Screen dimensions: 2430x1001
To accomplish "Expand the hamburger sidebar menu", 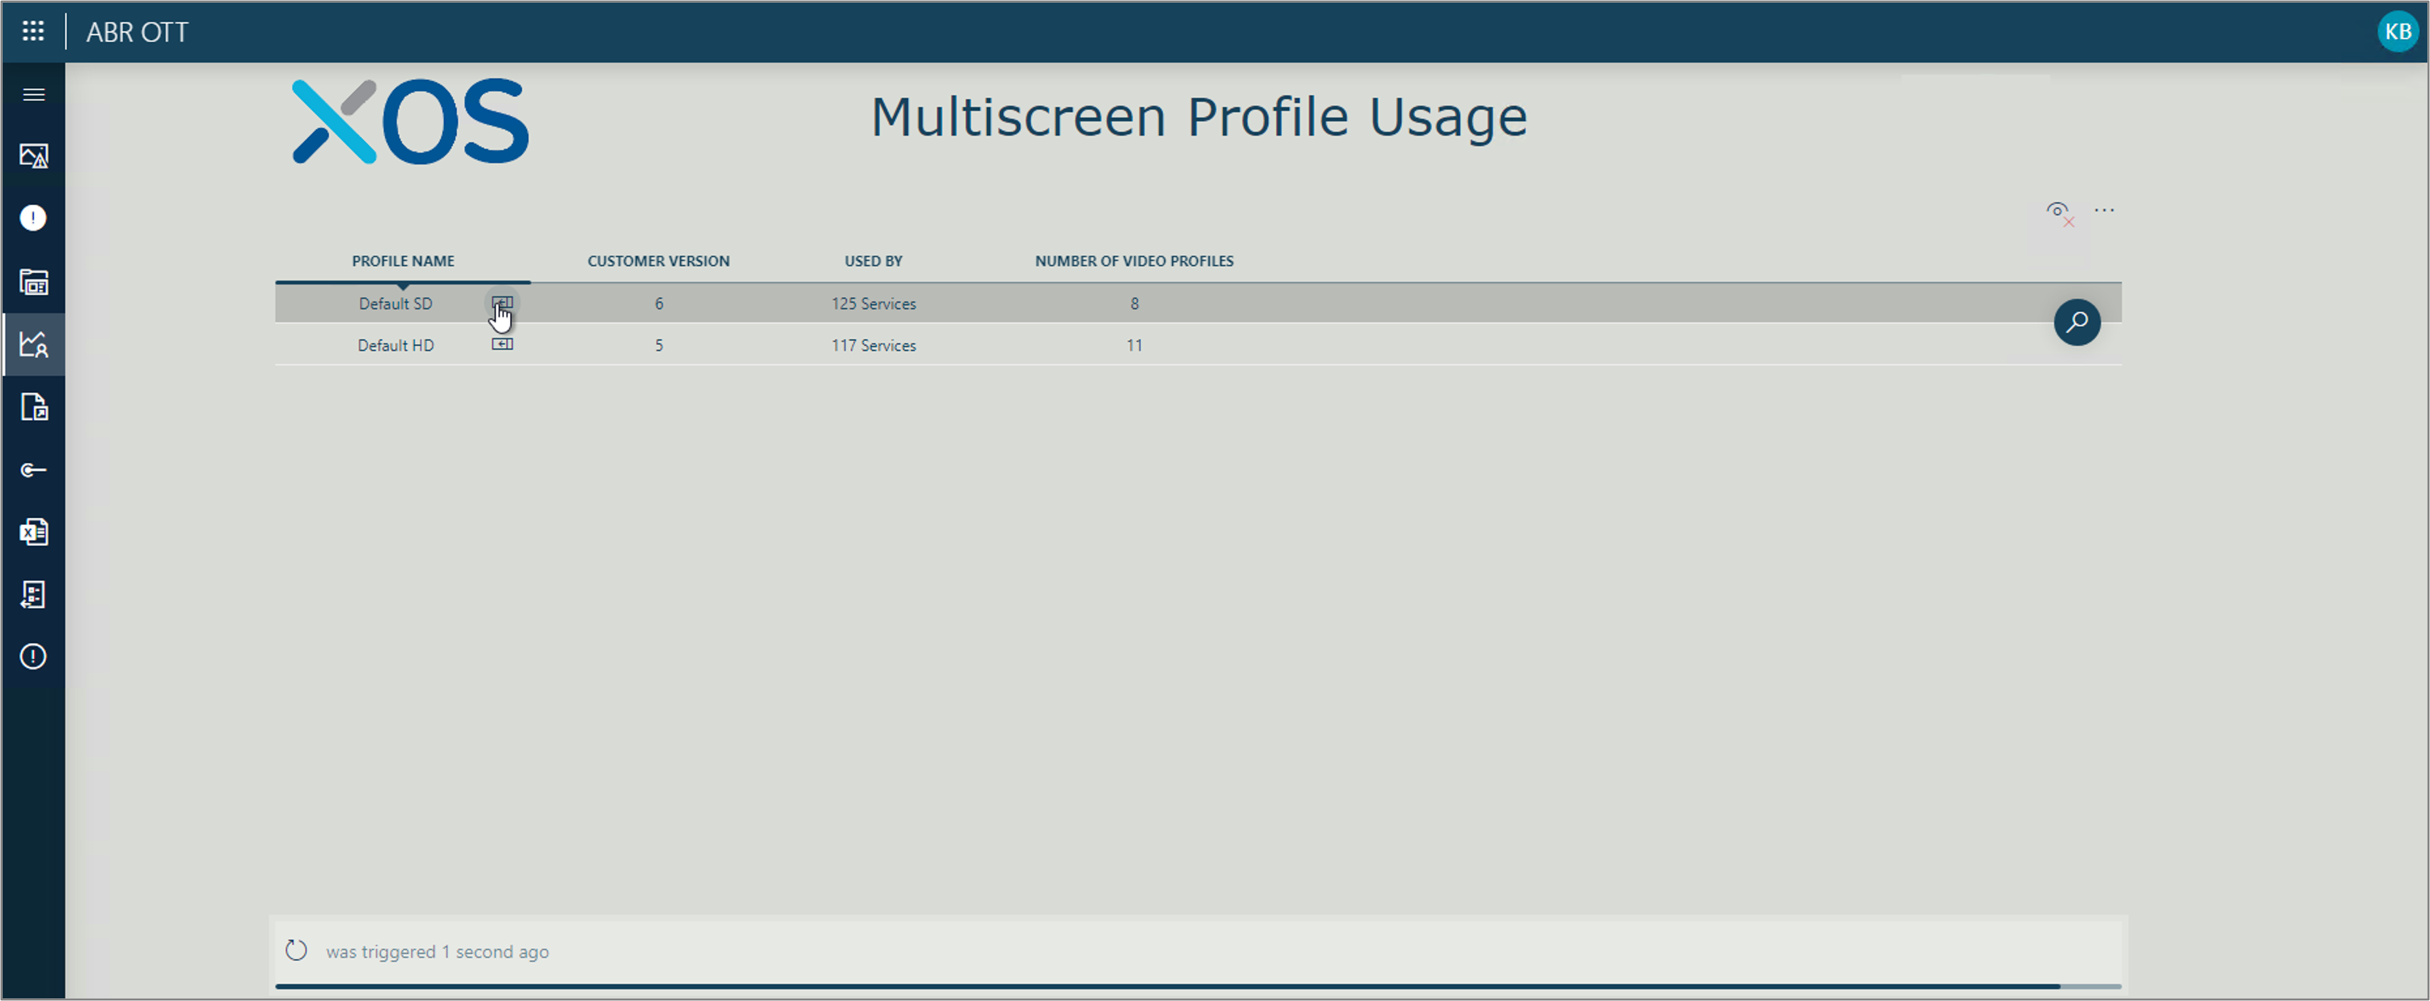I will coord(34,94).
